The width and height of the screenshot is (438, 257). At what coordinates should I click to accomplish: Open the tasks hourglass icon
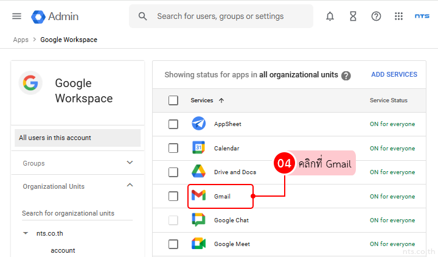[353, 16]
